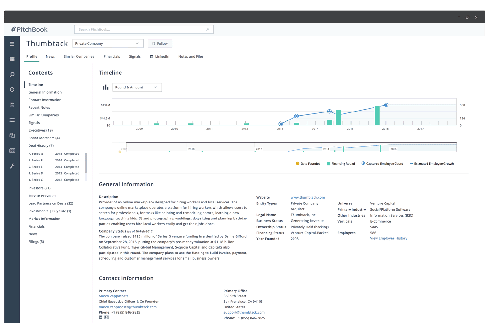Image resolution: width=489 pixels, height=323 pixels.
Task: Click the bar chart icon beside Round & Amount
Action: click(x=105, y=87)
